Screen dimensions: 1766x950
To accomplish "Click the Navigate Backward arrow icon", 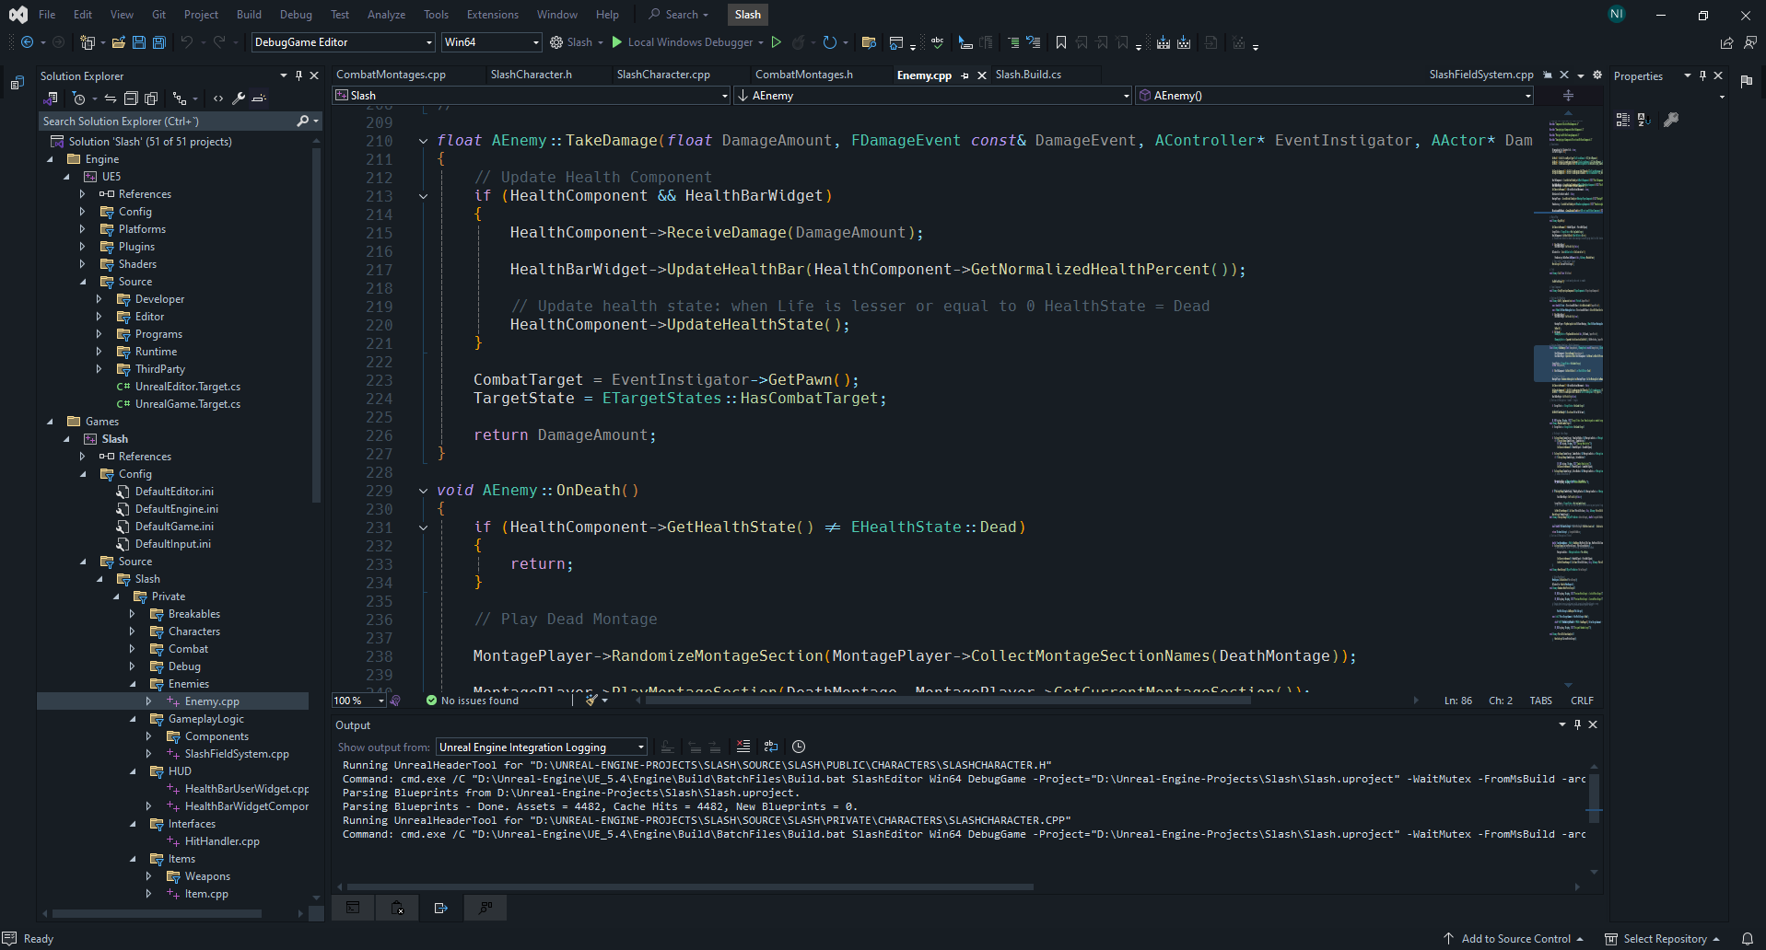I will pyautogui.click(x=27, y=42).
